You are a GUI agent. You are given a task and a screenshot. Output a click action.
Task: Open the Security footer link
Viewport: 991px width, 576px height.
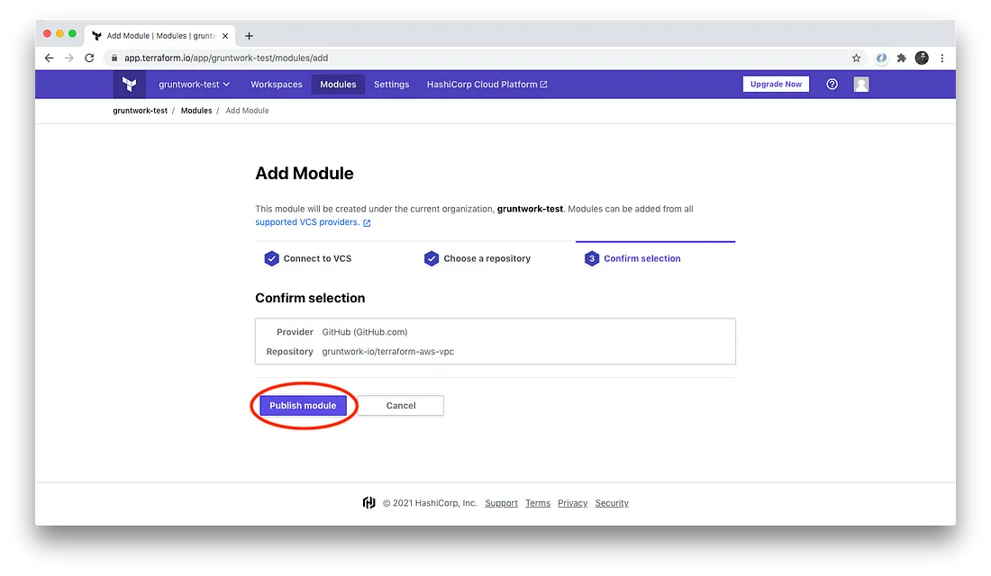pyautogui.click(x=612, y=503)
